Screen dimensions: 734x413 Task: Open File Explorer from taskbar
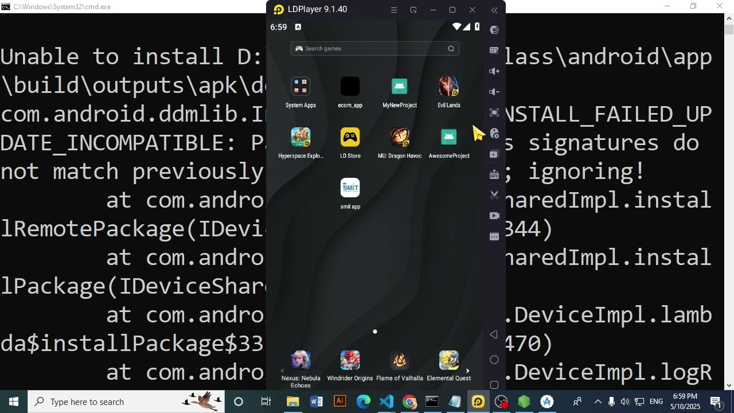coord(293,402)
